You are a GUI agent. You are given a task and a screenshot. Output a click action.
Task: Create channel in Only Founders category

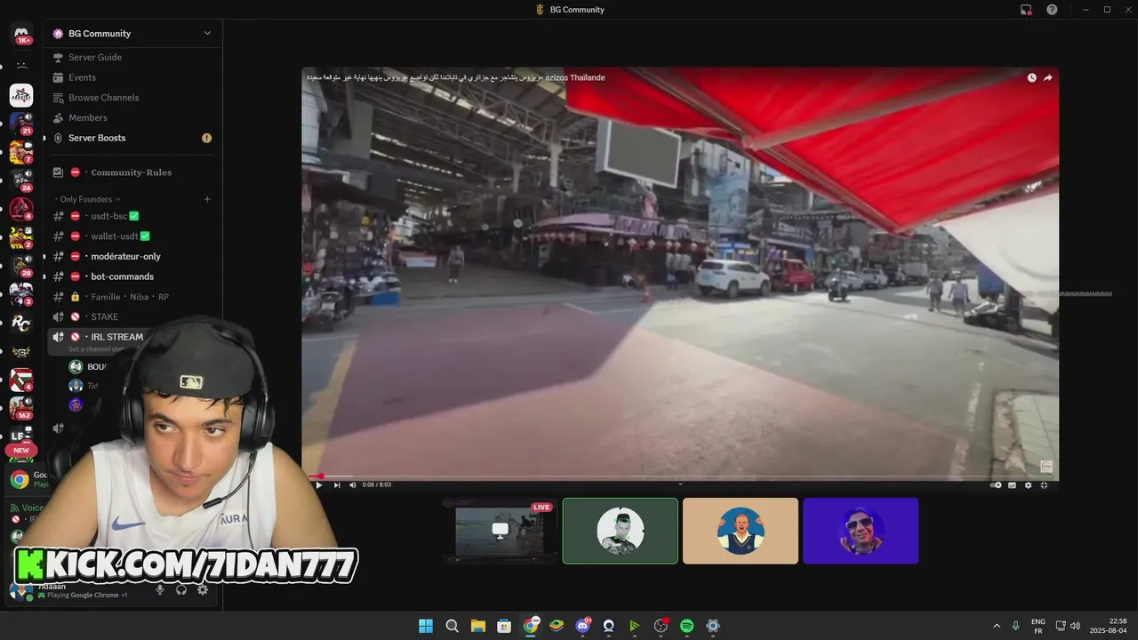[207, 199]
